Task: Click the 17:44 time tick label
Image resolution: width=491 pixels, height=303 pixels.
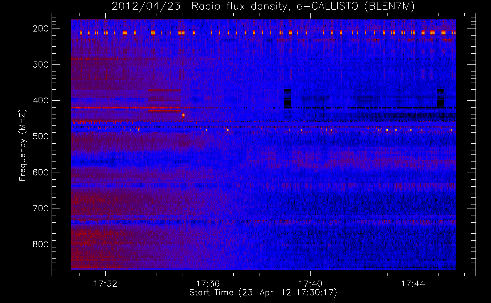Action: [x=413, y=284]
